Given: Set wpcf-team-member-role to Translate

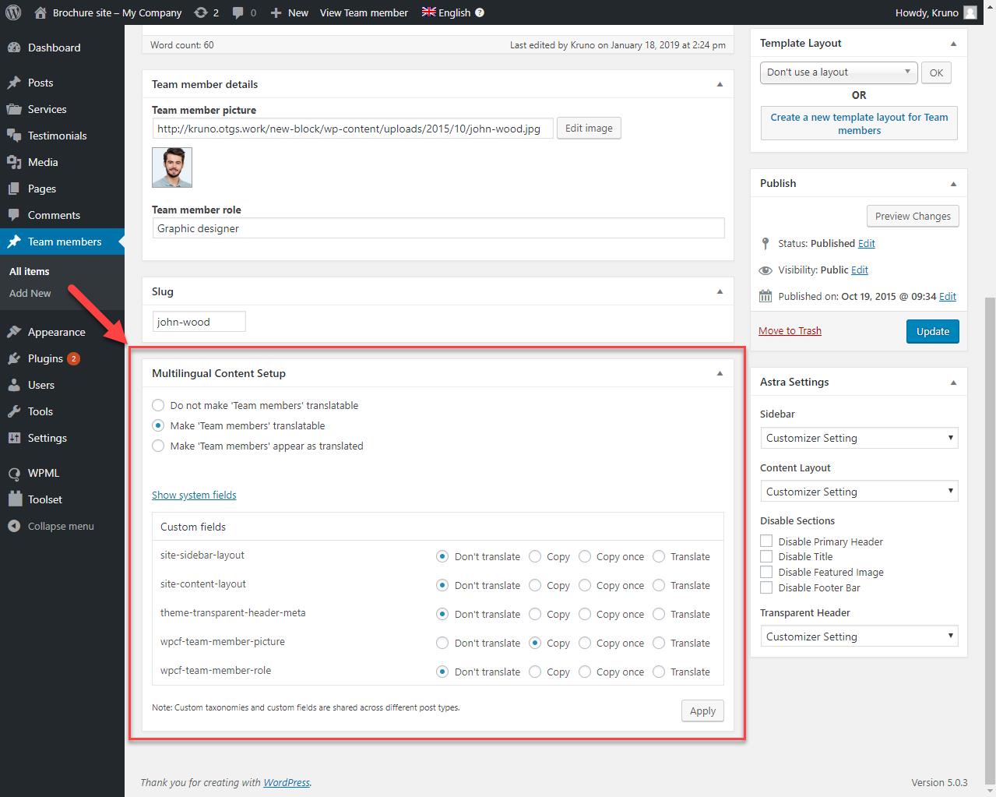Looking at the screenshot, I should point(659,672).
